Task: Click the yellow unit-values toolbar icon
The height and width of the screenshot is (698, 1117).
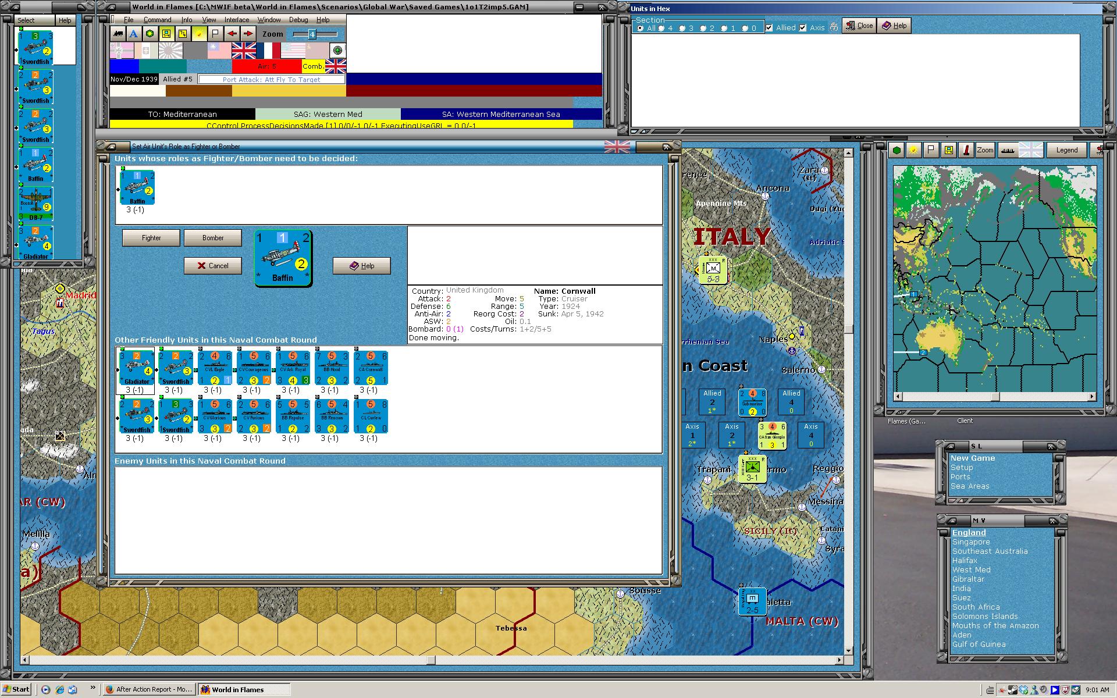Action: pyautogui.click(x=183, y=34)
